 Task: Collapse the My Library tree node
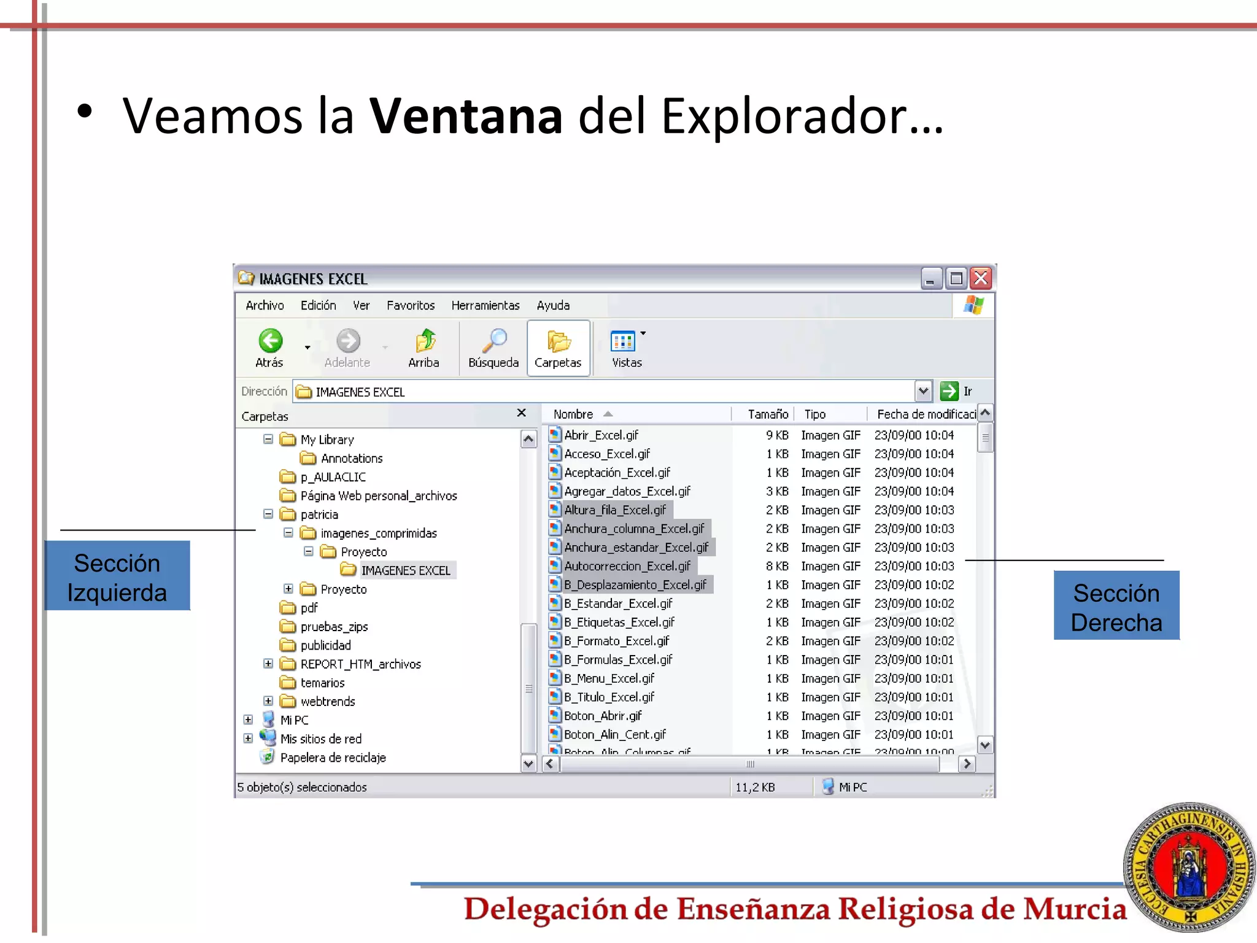[x=268, y=440]
